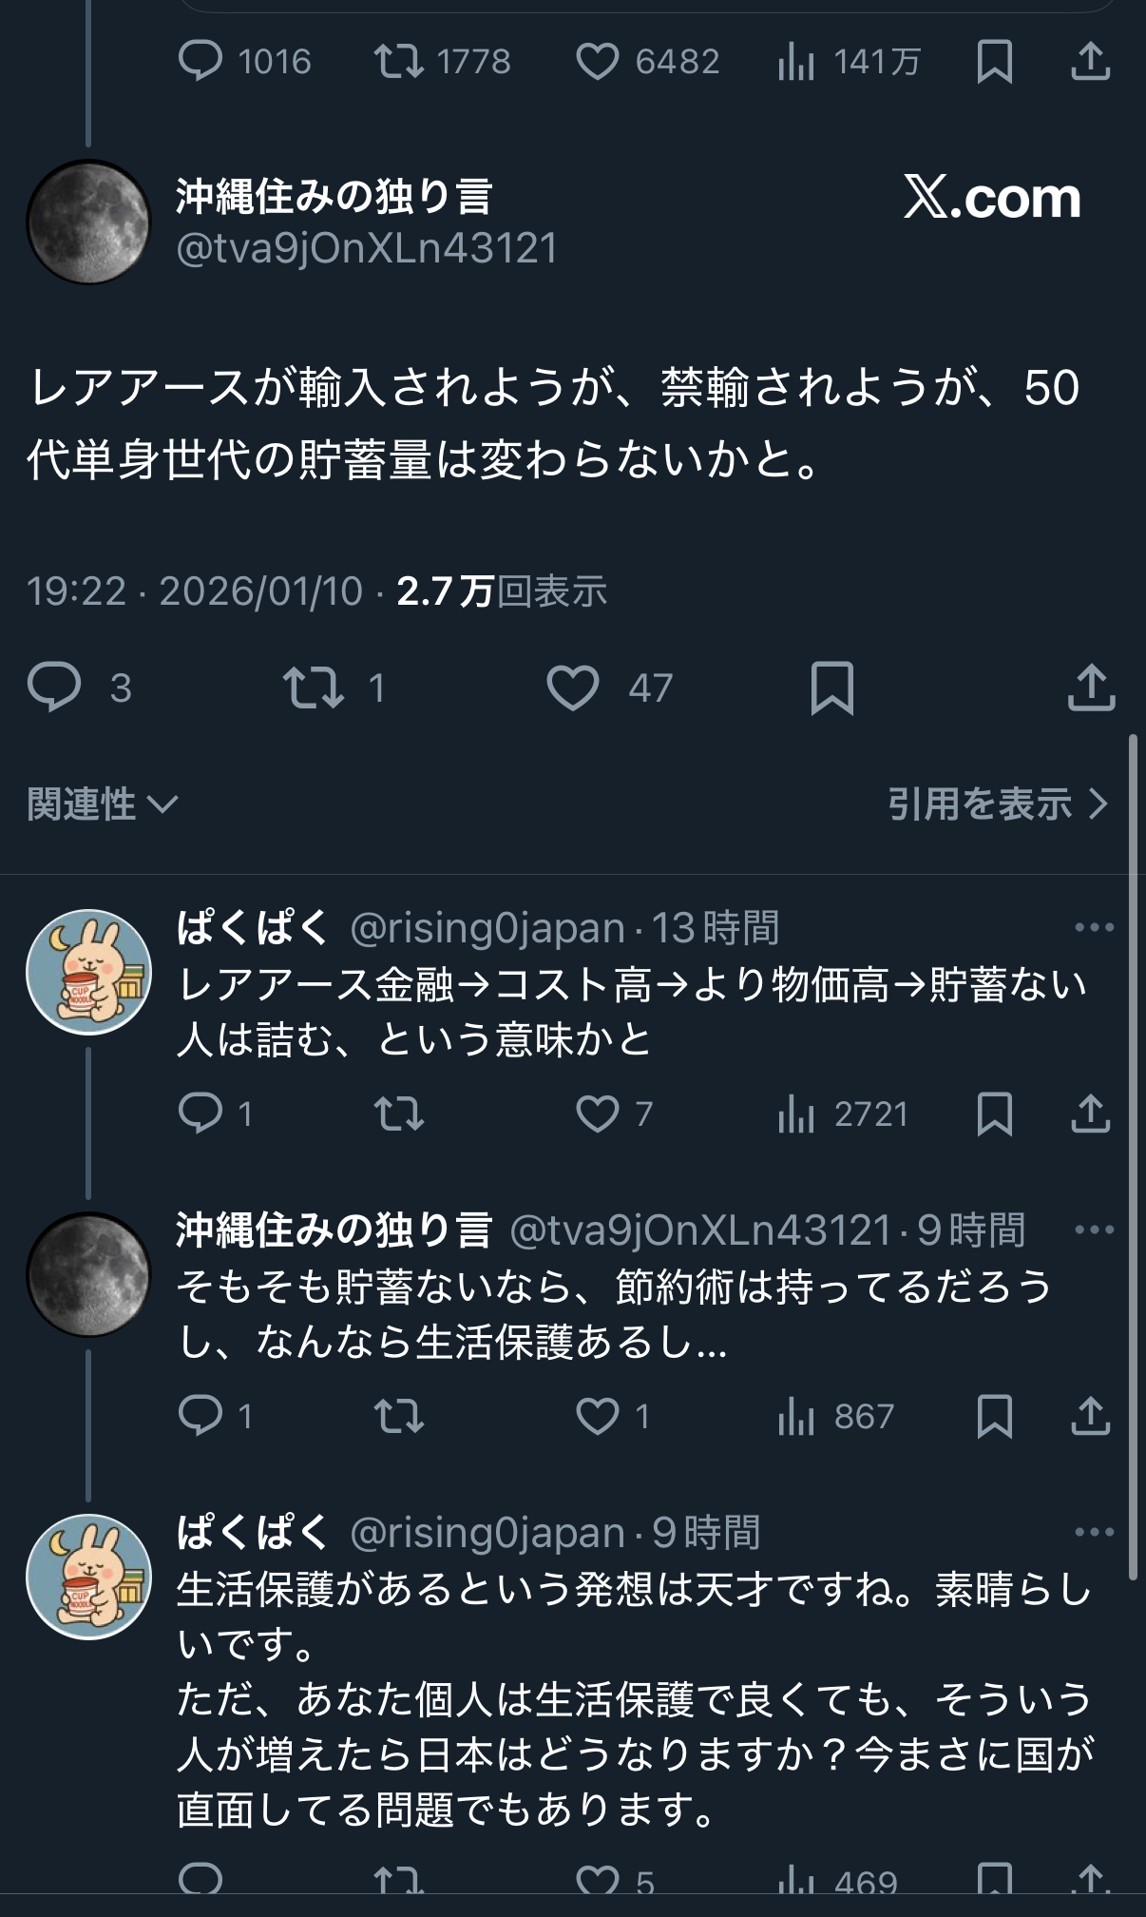Image resolution: width=1146 pixels, height=1917 pixels.
Task: Repost the main post with 1 repost
Action: (x=314, y=687)
